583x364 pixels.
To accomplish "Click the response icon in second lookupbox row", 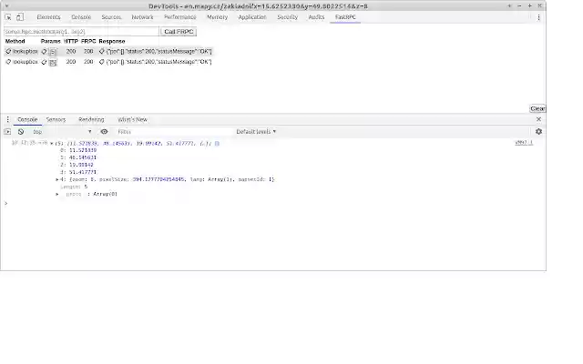I will point(101,62).
